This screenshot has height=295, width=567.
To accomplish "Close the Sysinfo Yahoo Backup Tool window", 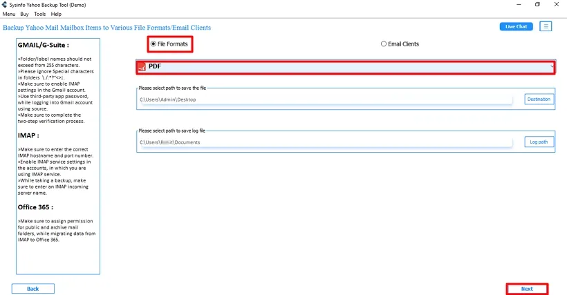I will click(x=556, y=5).
